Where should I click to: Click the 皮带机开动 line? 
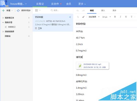coord(82,81)
